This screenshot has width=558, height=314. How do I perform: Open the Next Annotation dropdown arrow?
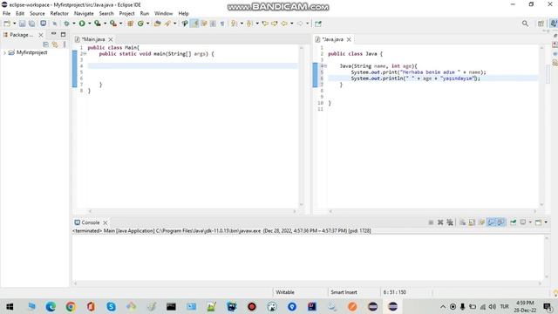242,24
